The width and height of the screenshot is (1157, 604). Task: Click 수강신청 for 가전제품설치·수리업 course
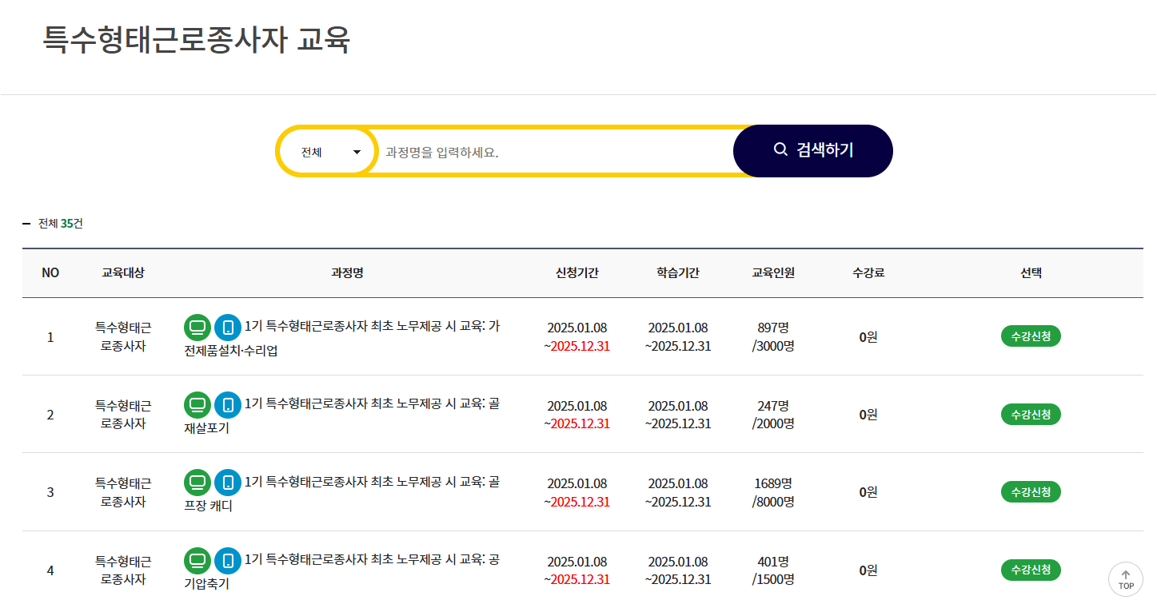(1031, 336)
